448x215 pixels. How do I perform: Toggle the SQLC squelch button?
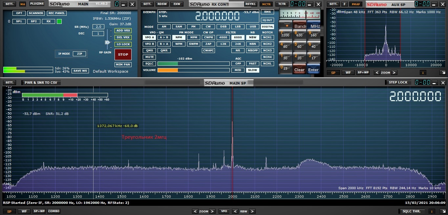point(149,63)
